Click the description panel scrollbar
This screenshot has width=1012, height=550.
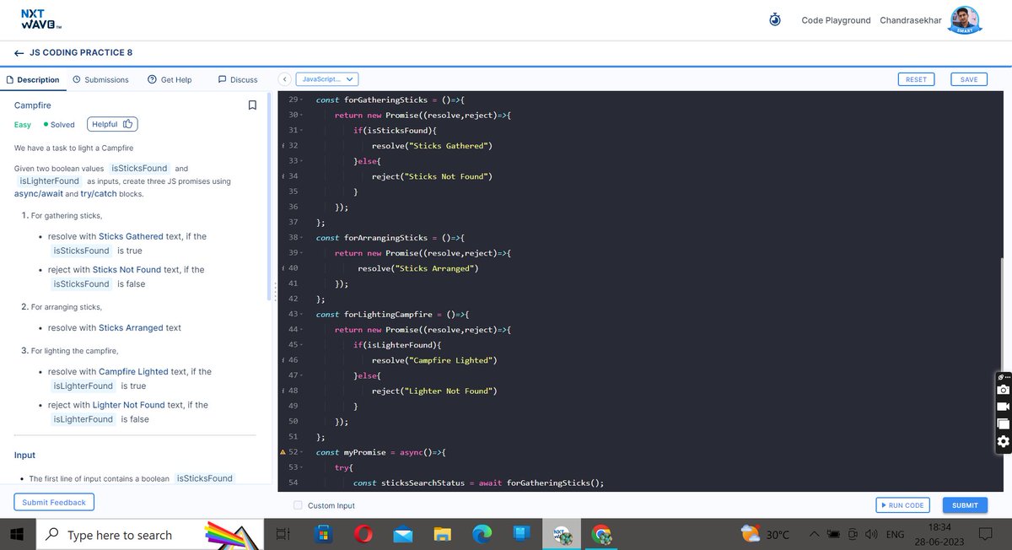269,196
